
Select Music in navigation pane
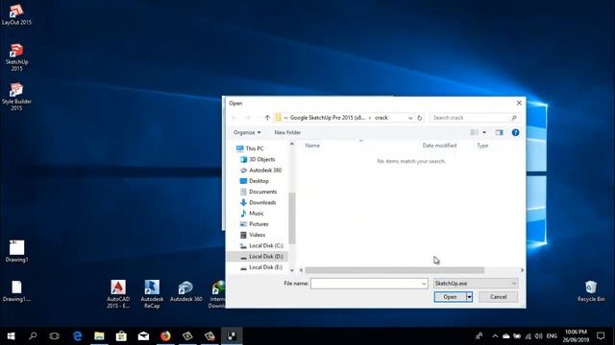[257, 213]
